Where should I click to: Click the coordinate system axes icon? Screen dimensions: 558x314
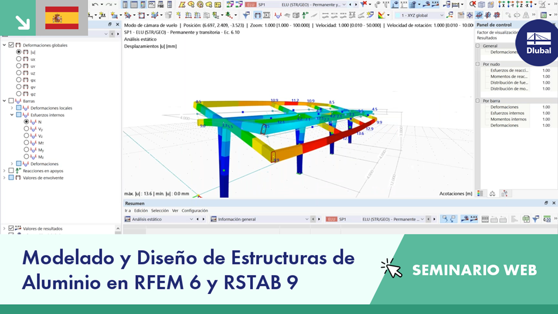(450, 15)
